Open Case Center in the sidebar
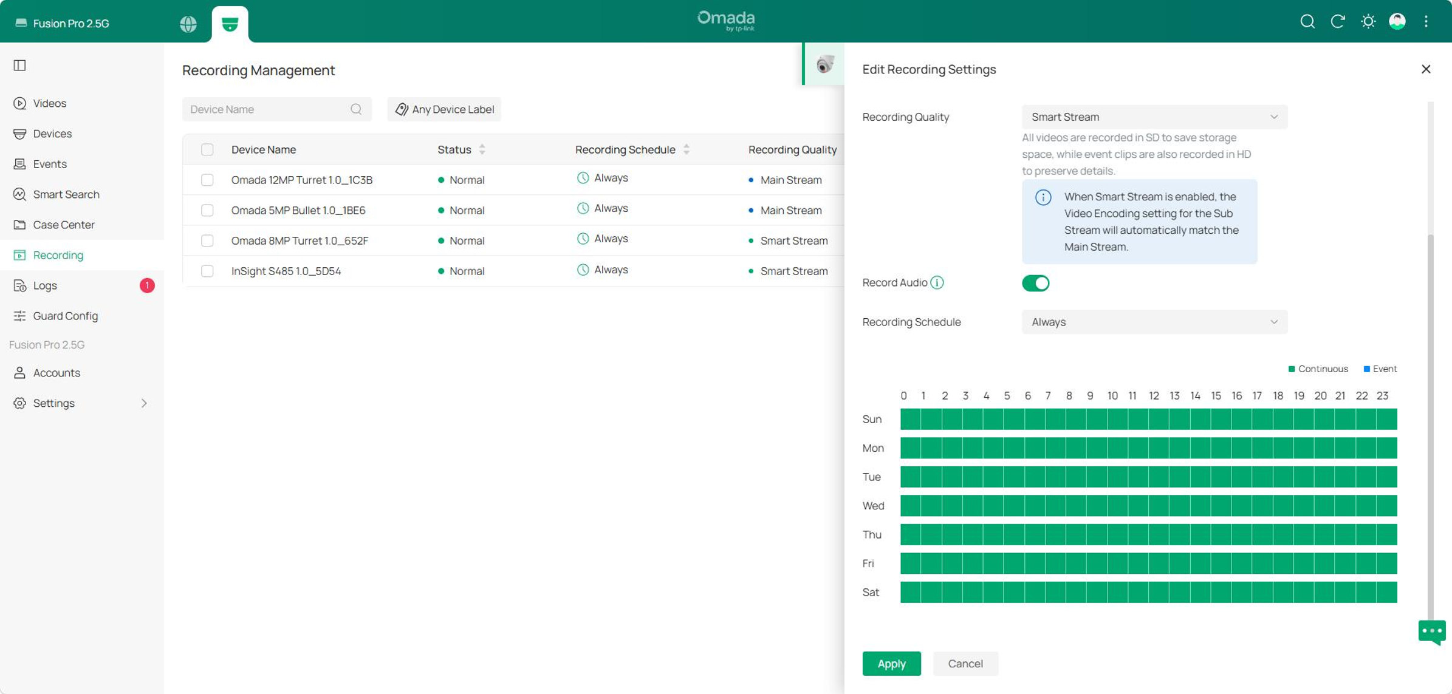The image size is (1452, 694). 82,225
